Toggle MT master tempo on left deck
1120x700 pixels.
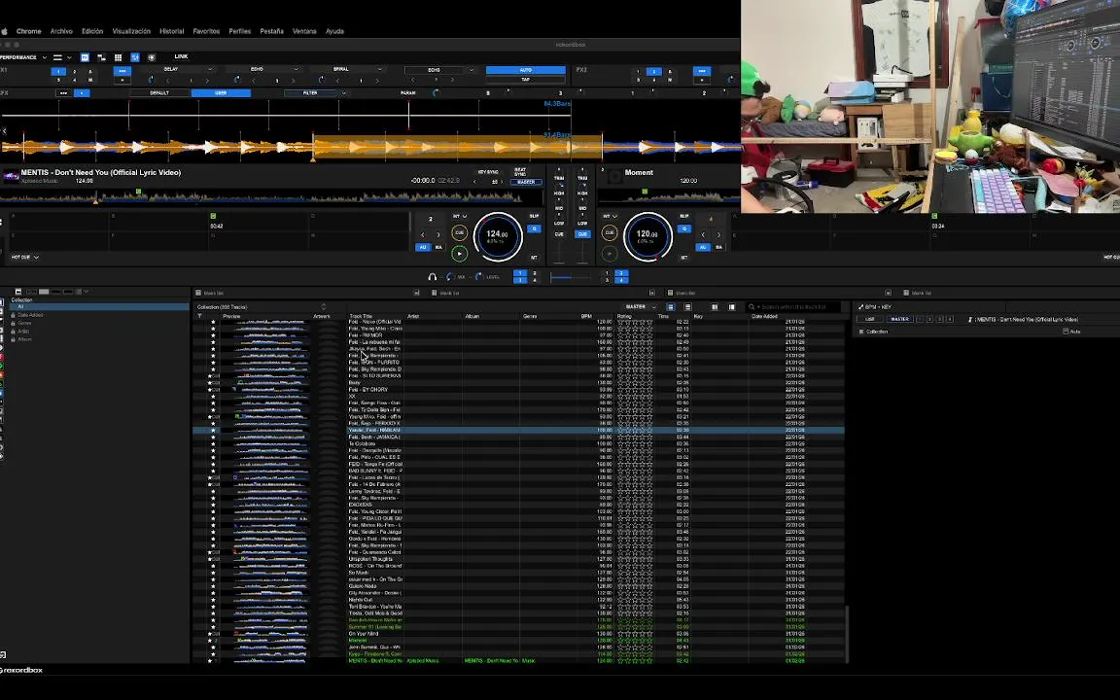534,257
